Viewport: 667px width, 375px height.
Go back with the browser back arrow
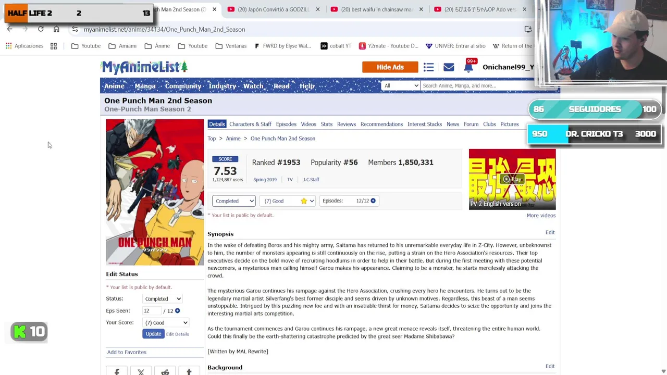tap(9, 29)
